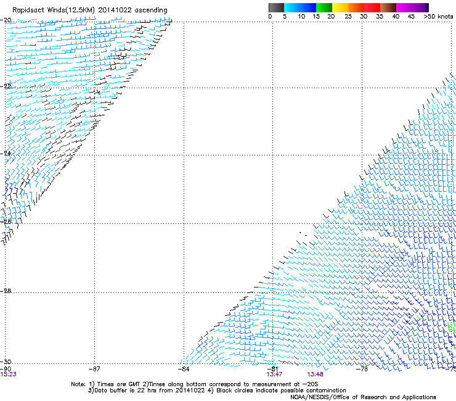Click the '25' legend scale label

[348, 17]
